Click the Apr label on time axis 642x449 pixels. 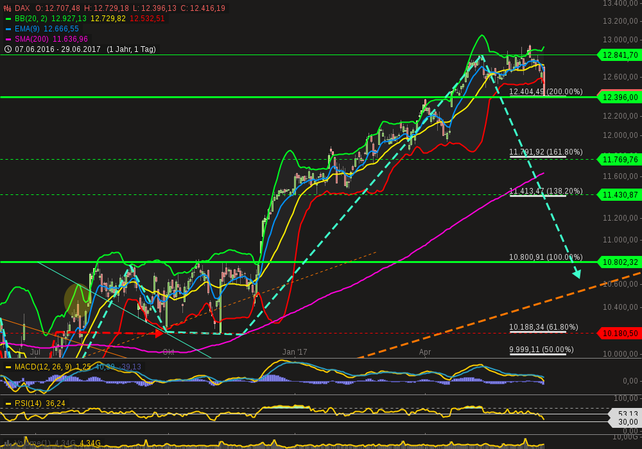tap(424, 352)
